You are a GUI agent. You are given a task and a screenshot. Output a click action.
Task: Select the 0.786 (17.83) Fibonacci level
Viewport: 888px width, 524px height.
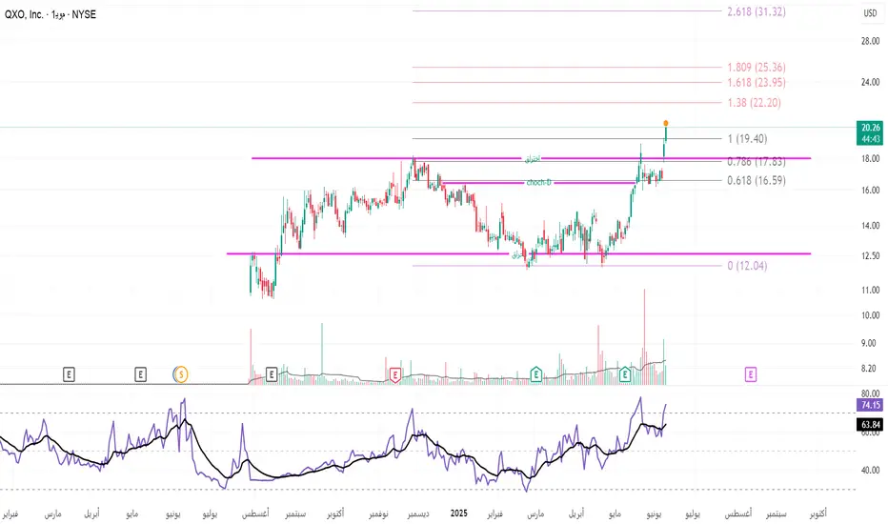point(757,162)
